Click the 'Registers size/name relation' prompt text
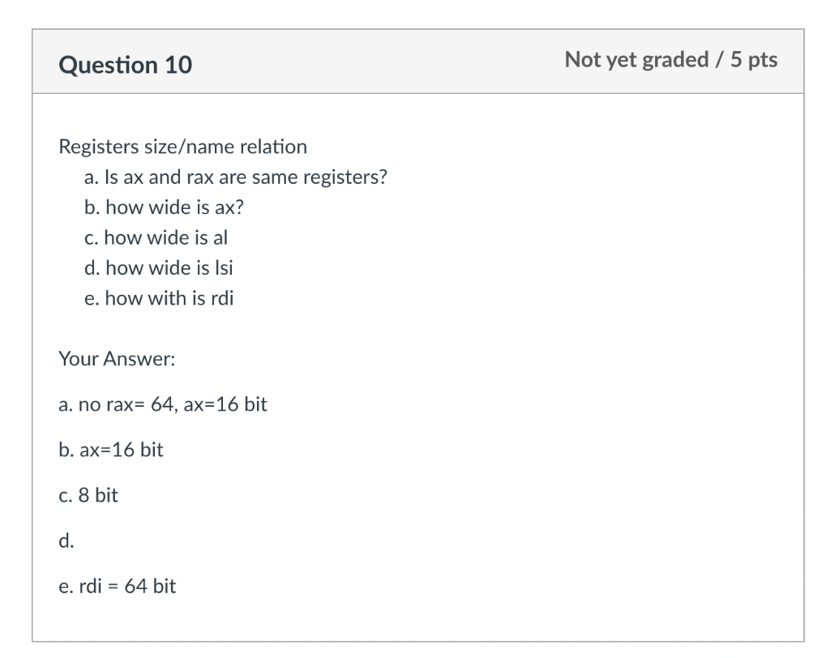This screenshot has width=830, height=658. point(182,147)
